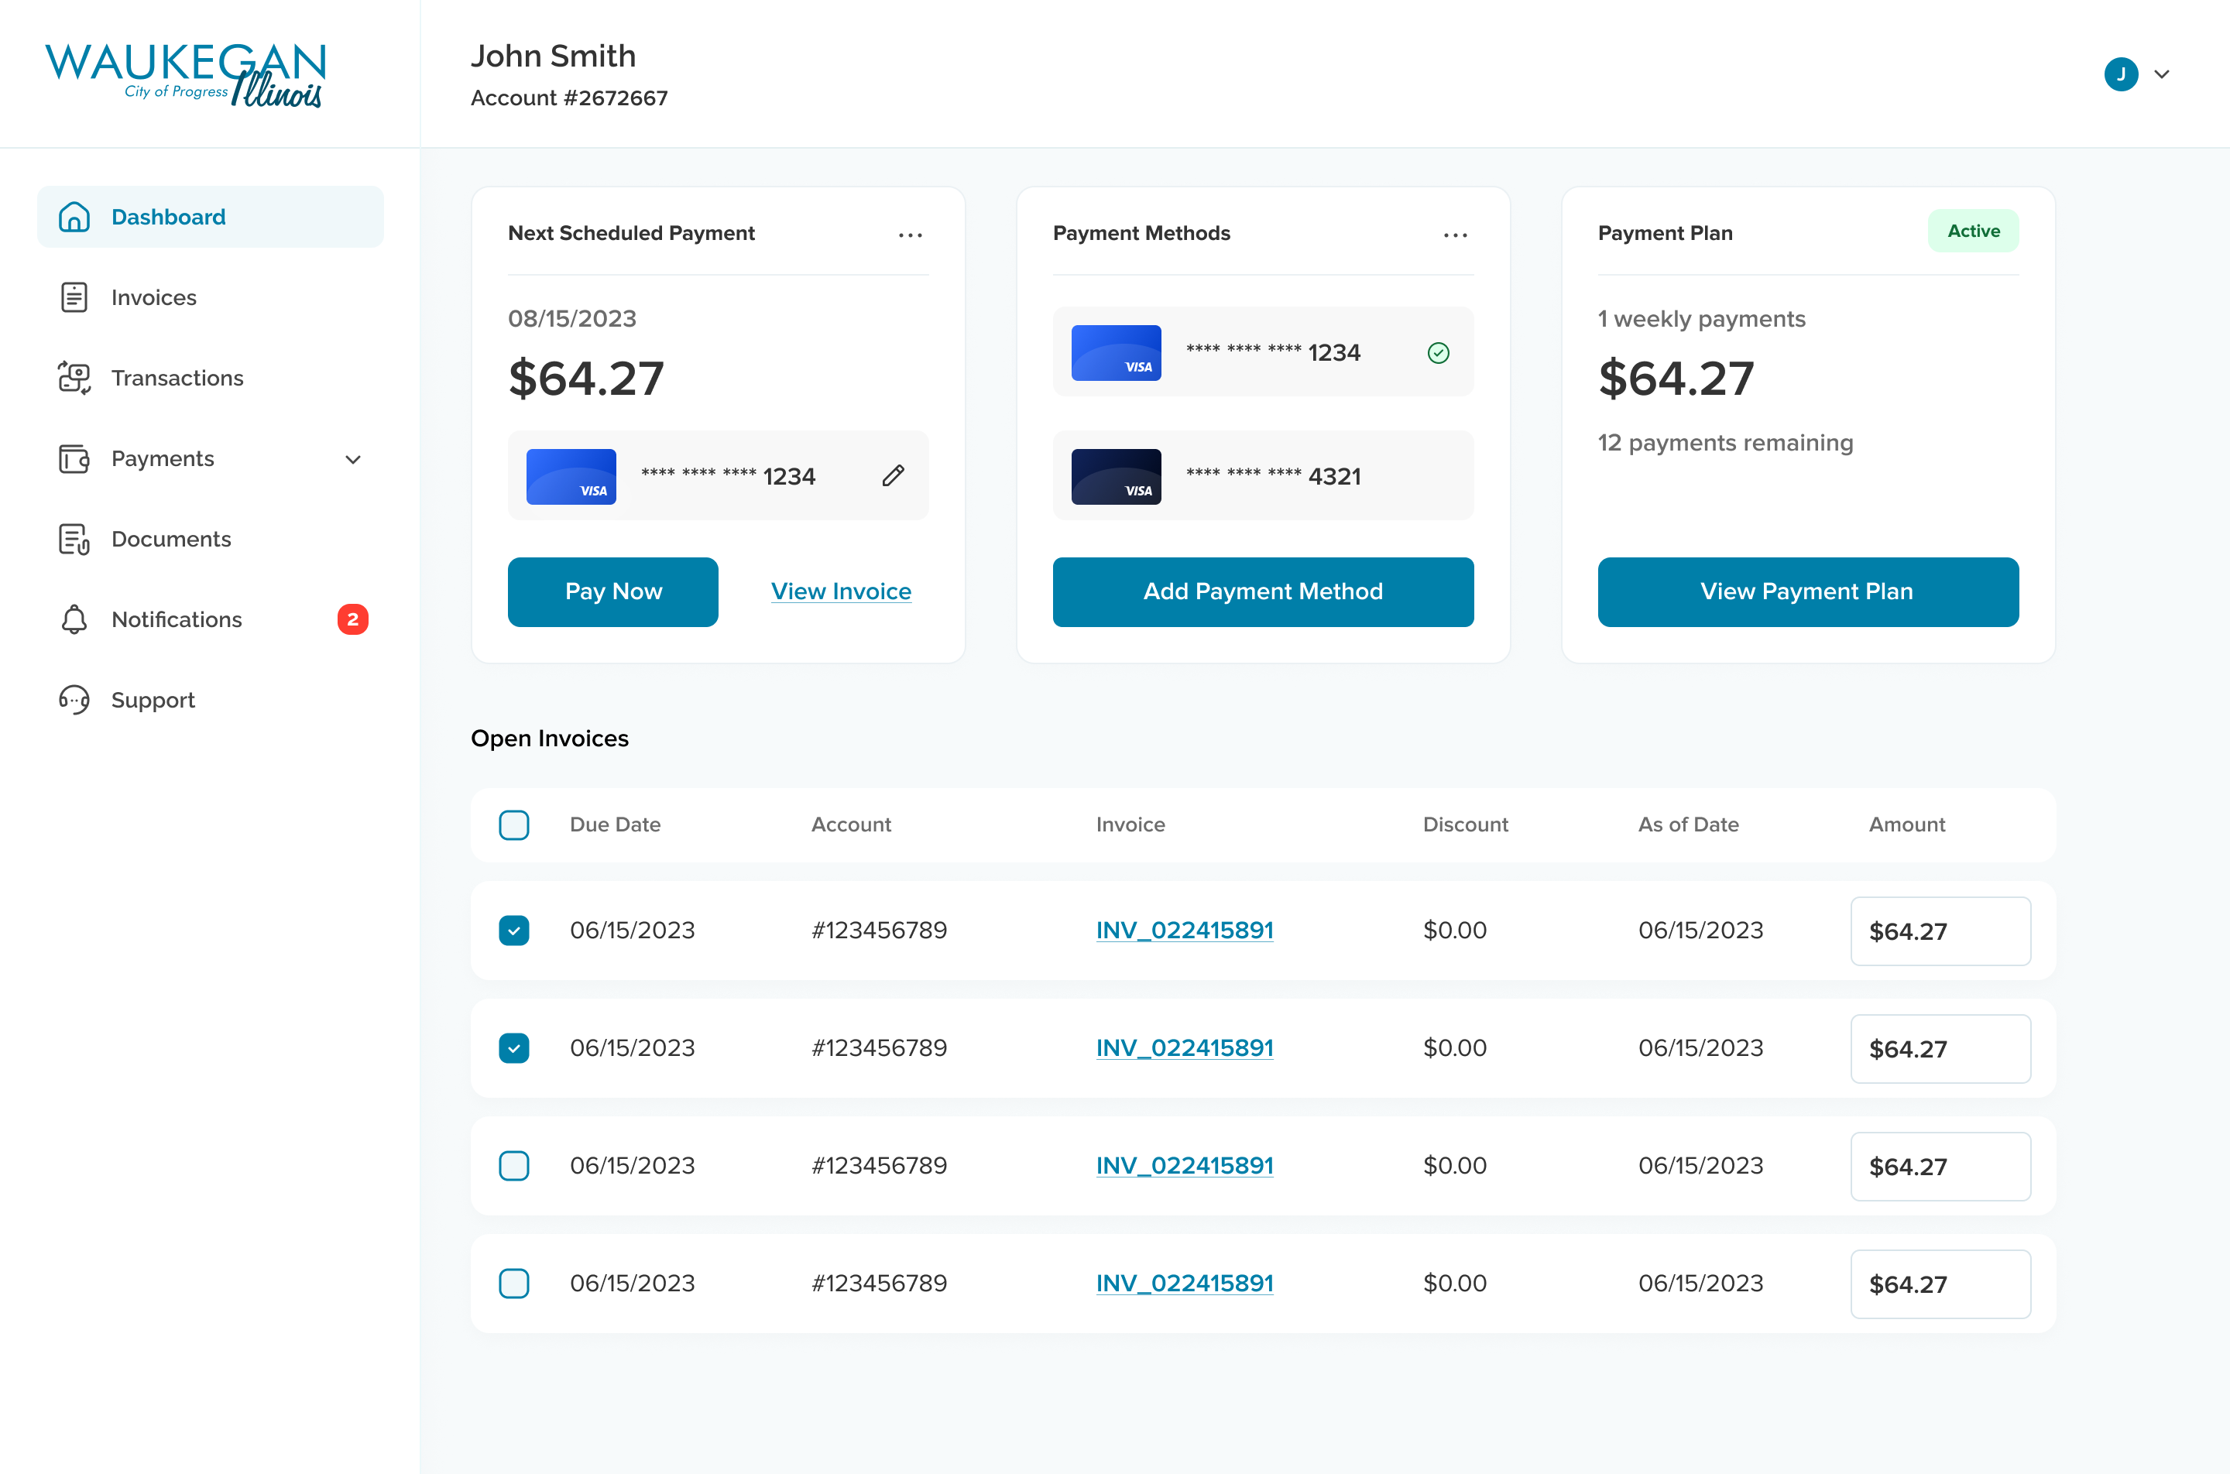Open Next Scheduled Payment three-dot menu
The image size is (2230, 1474).
pyautogui.click(x=909, y=235)
